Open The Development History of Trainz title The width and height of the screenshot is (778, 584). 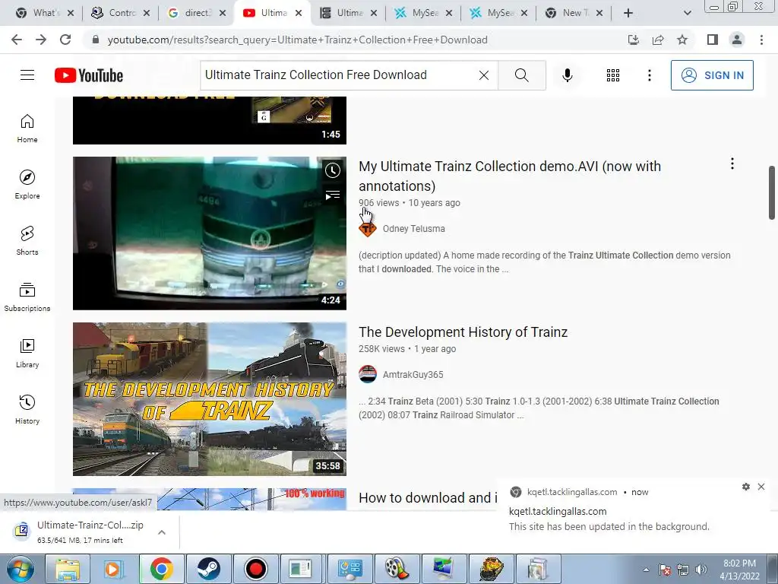[463, 332]
